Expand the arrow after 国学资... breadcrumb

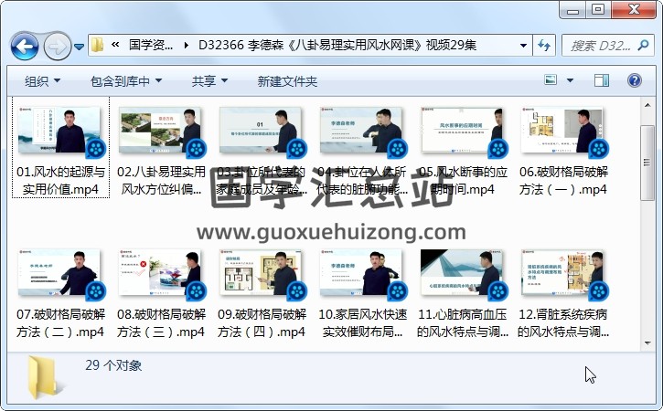coord(186,45)
